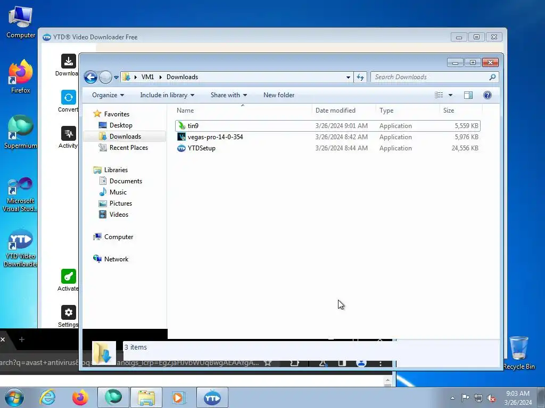Open the recent locations dropdown arrow
Viewport: 545px width, 408px height.
coord(116,78)
